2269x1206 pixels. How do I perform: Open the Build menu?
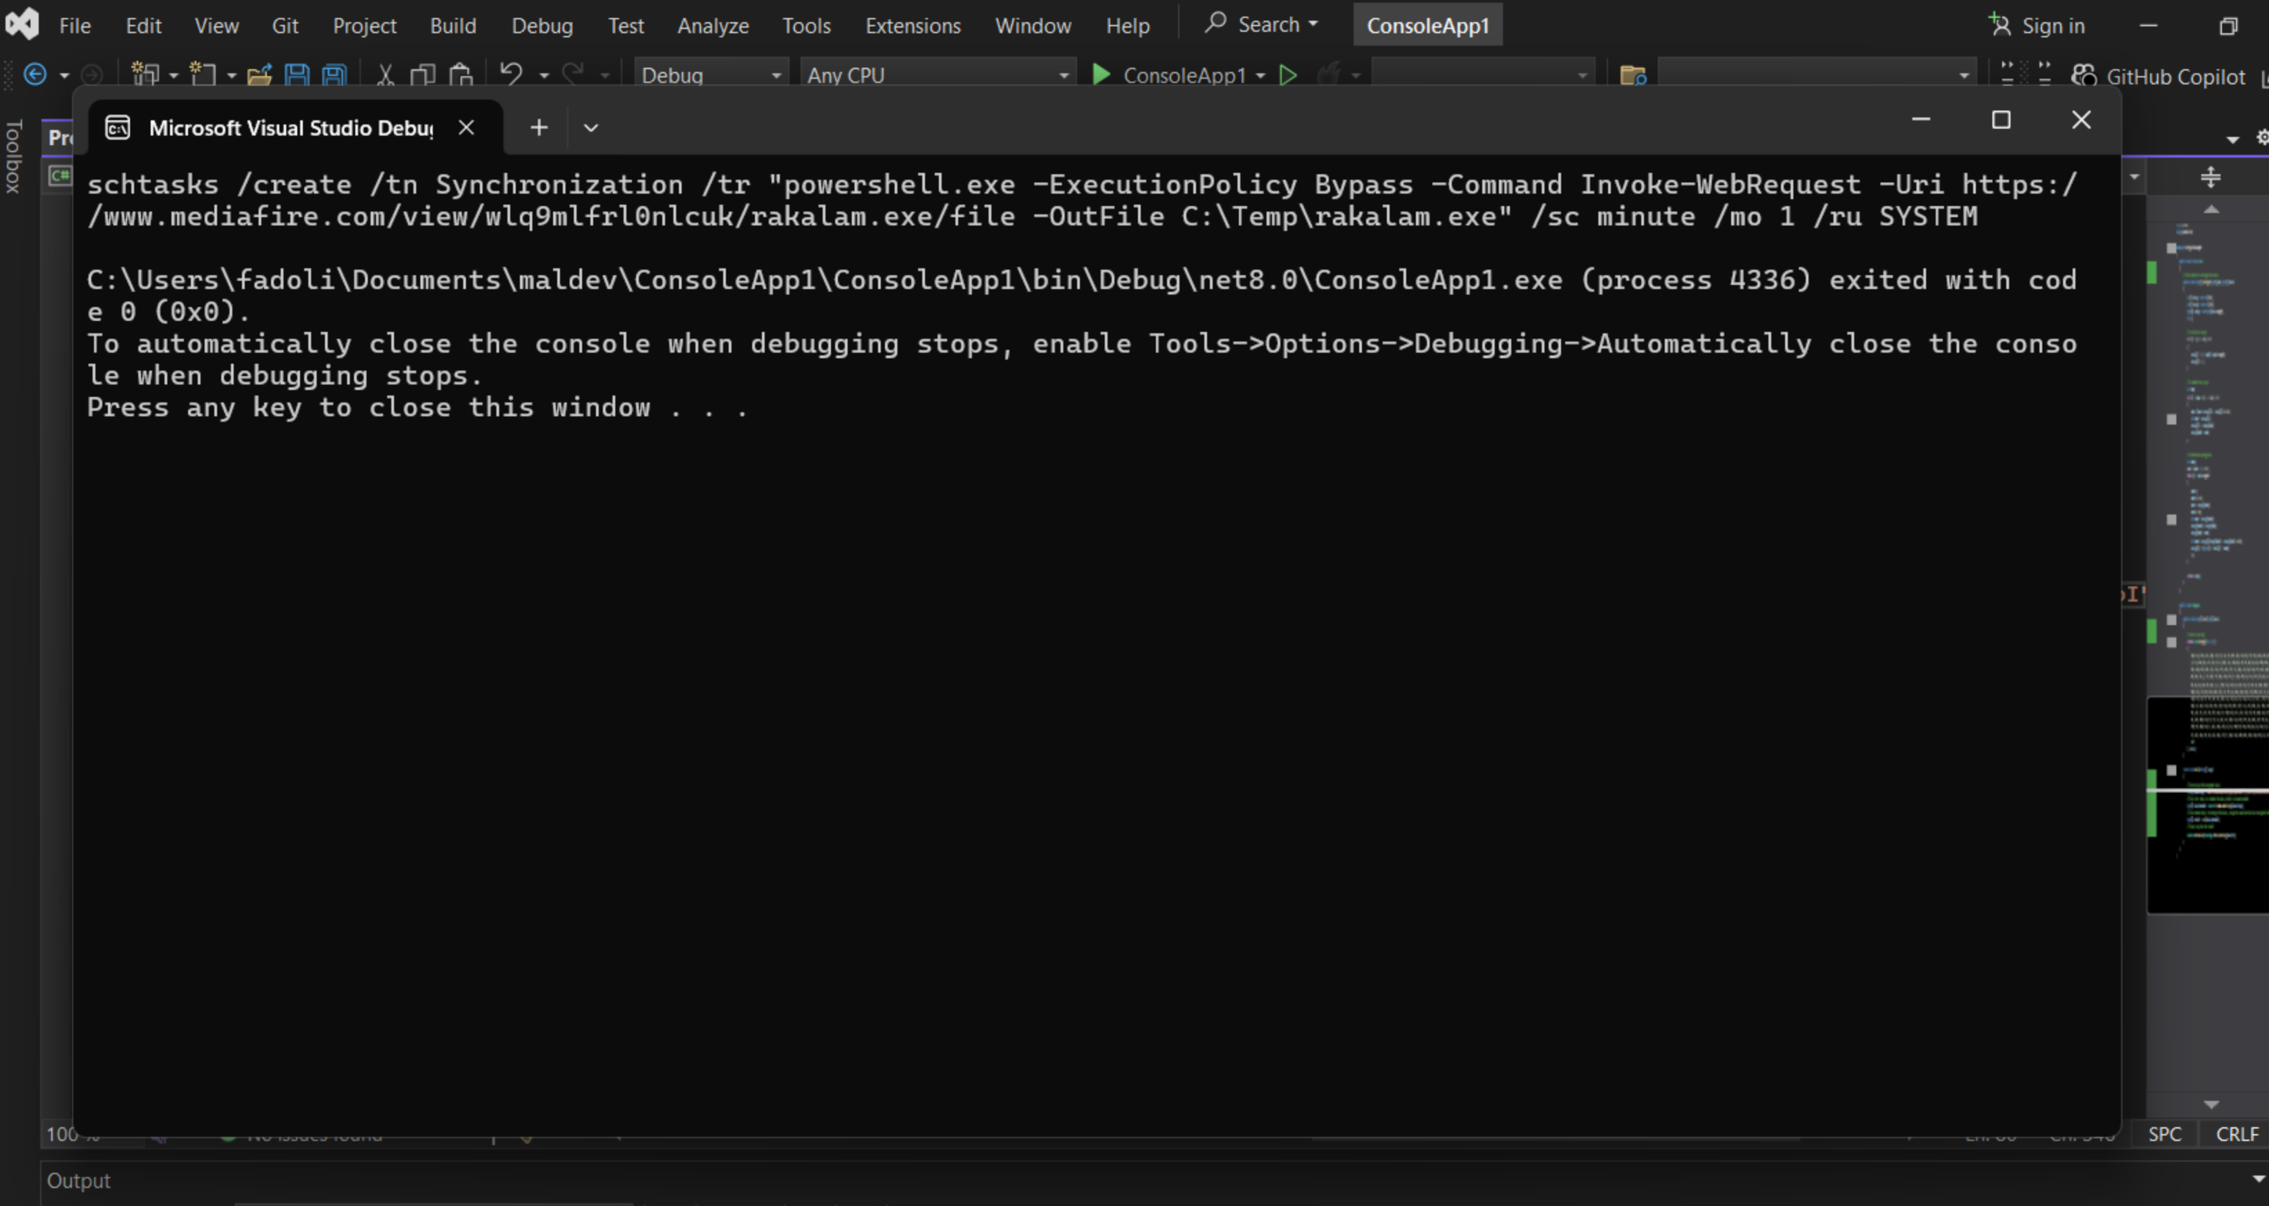(453, 26)
